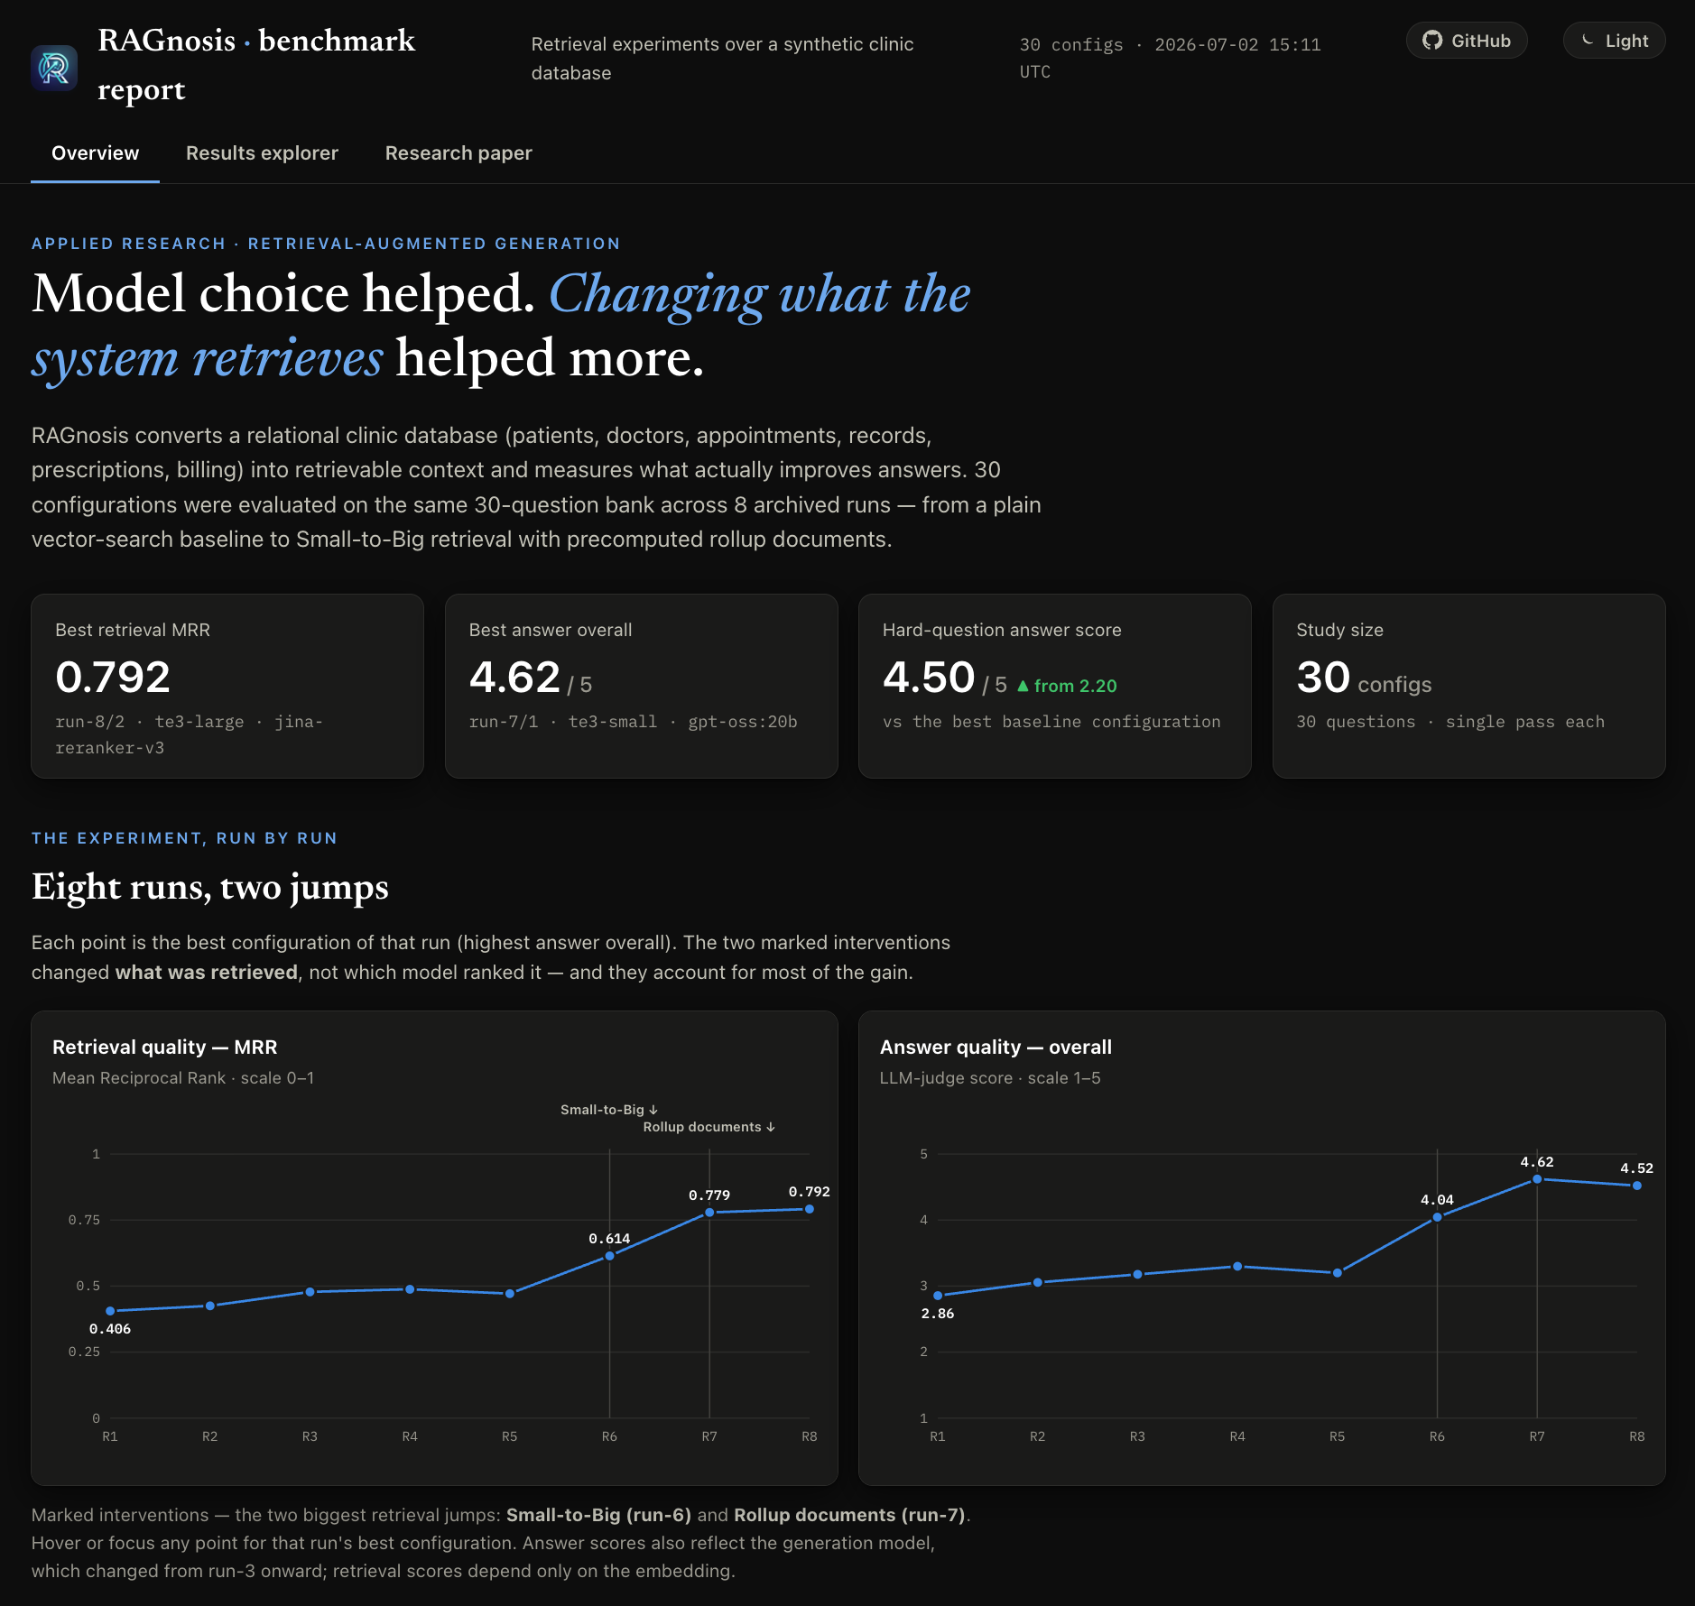Click the R7 point labeled 0.779 in MRR chart
1695x1606 pixels.
(x=709, y=1213)
